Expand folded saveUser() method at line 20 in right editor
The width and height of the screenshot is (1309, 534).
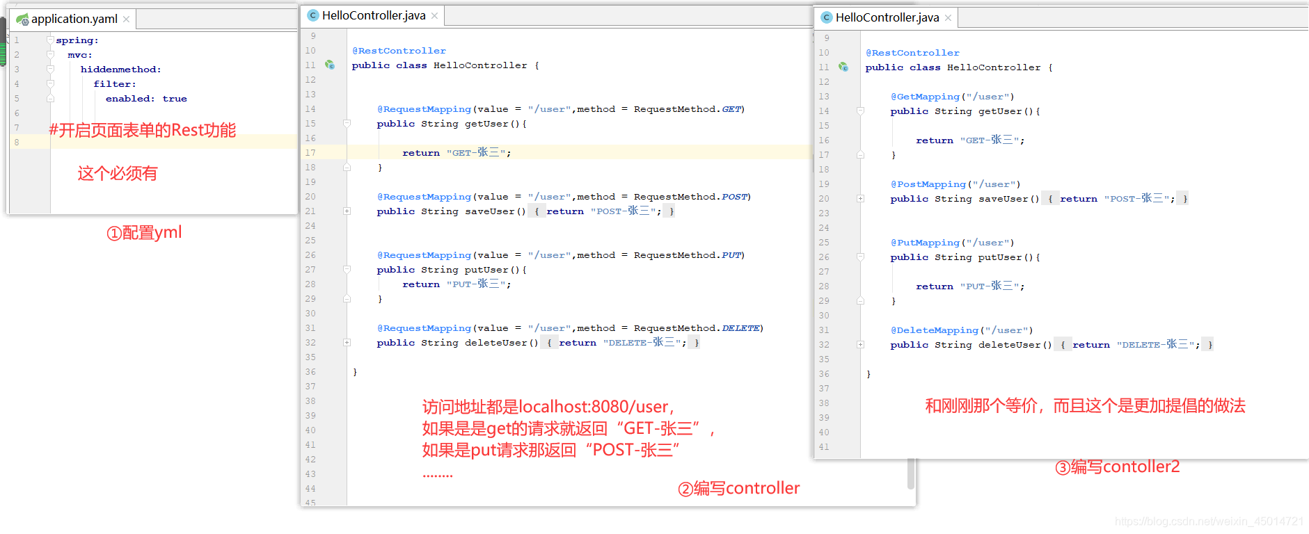pos(860,199)
